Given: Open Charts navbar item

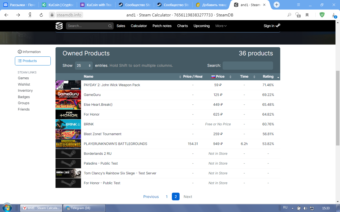Looking at the screenshot, I should (182, 26).
